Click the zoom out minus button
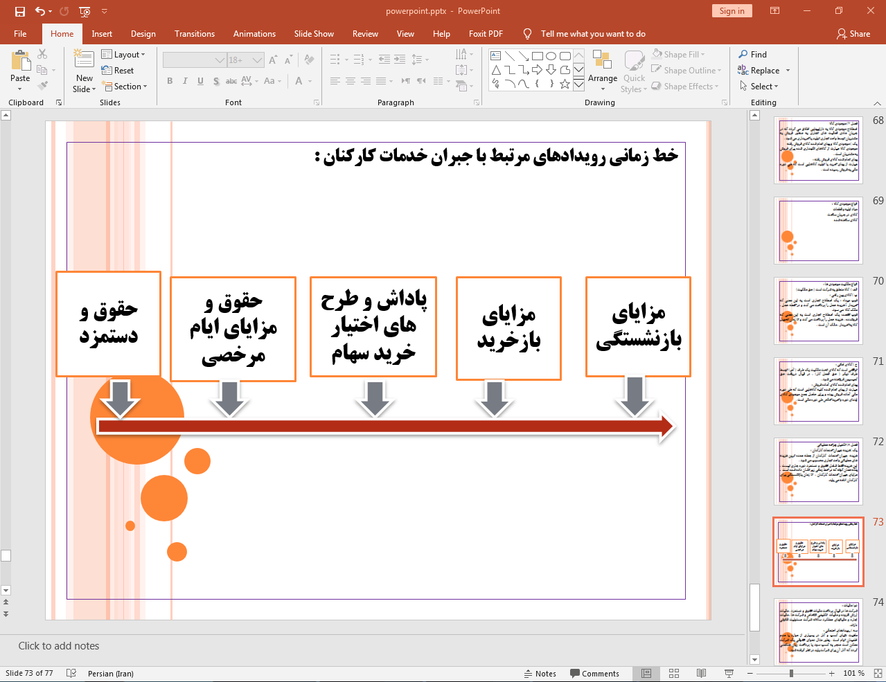Viewport: 886px width, 682px height. click(x=750, y=674)
